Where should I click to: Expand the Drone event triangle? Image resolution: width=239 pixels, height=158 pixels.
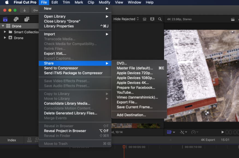5,38
